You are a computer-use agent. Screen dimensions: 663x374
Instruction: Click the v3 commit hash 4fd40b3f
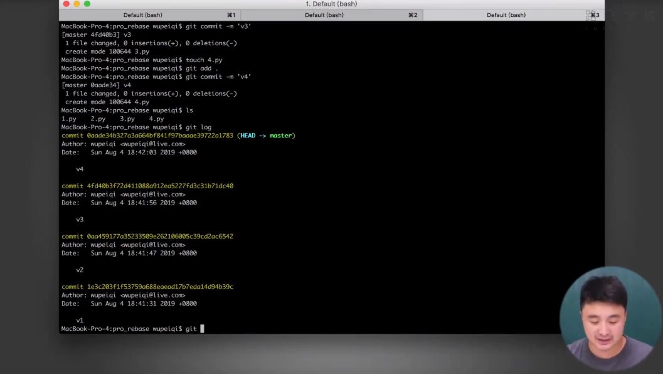[x=160, y=186]
